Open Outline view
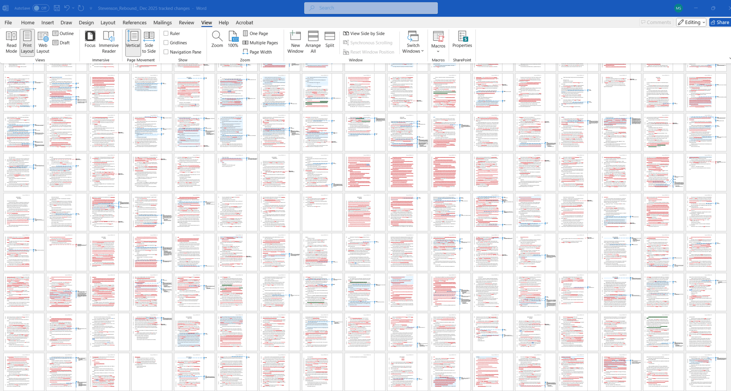Screen dimensions: 731x391 (63, 33)
